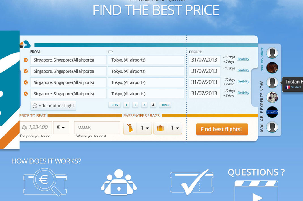Click the orange passenger icon
303x201 pixels.
[x=130, y=128]
